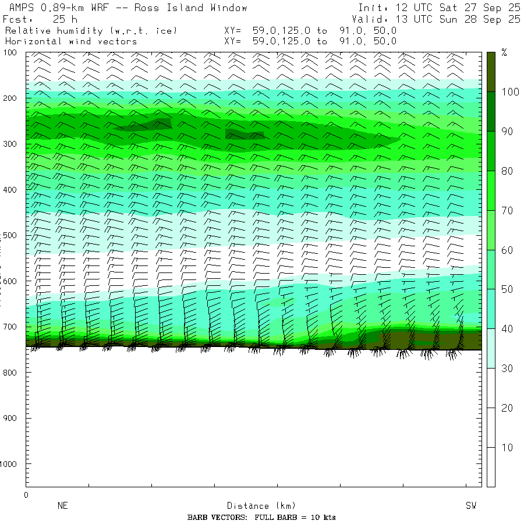Click the olive above-100% colorbar swatch

pos(491,72)
